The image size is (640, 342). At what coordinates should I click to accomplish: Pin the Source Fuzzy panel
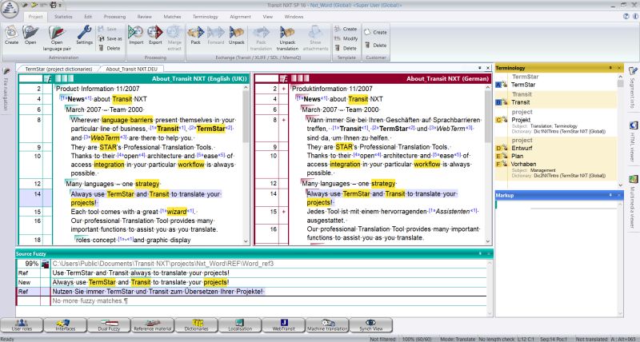click(x=480, y=253)
